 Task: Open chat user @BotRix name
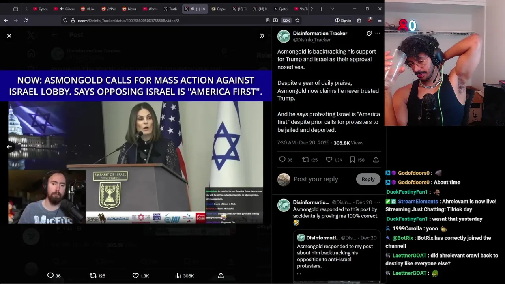click(402, 238)
